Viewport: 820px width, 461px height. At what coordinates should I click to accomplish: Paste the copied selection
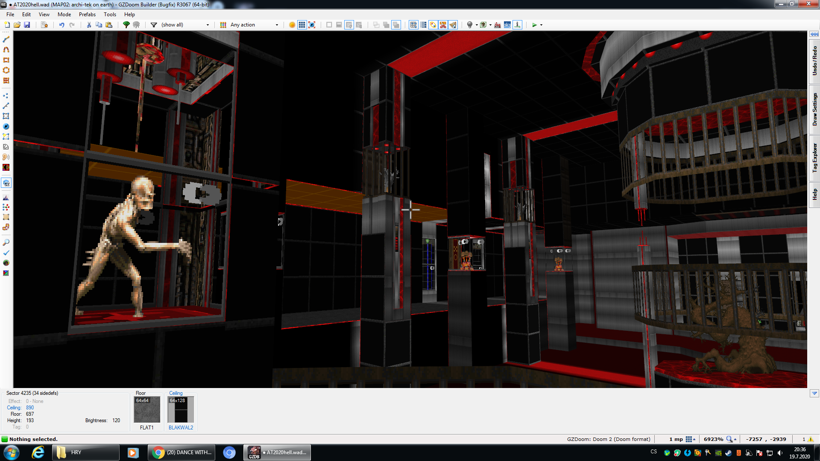pyautogui.click(x=109, y=25)
